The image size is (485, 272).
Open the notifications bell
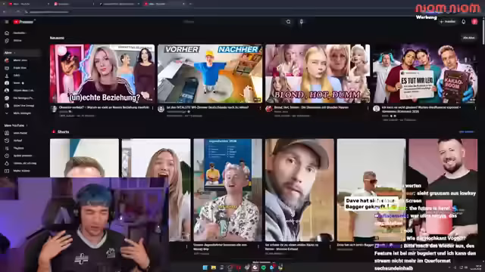pyautogui.click(x=463, y=22)
